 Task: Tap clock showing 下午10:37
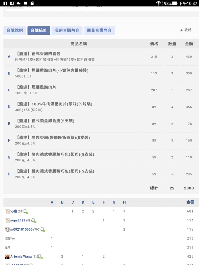click(x=188, y=3)
